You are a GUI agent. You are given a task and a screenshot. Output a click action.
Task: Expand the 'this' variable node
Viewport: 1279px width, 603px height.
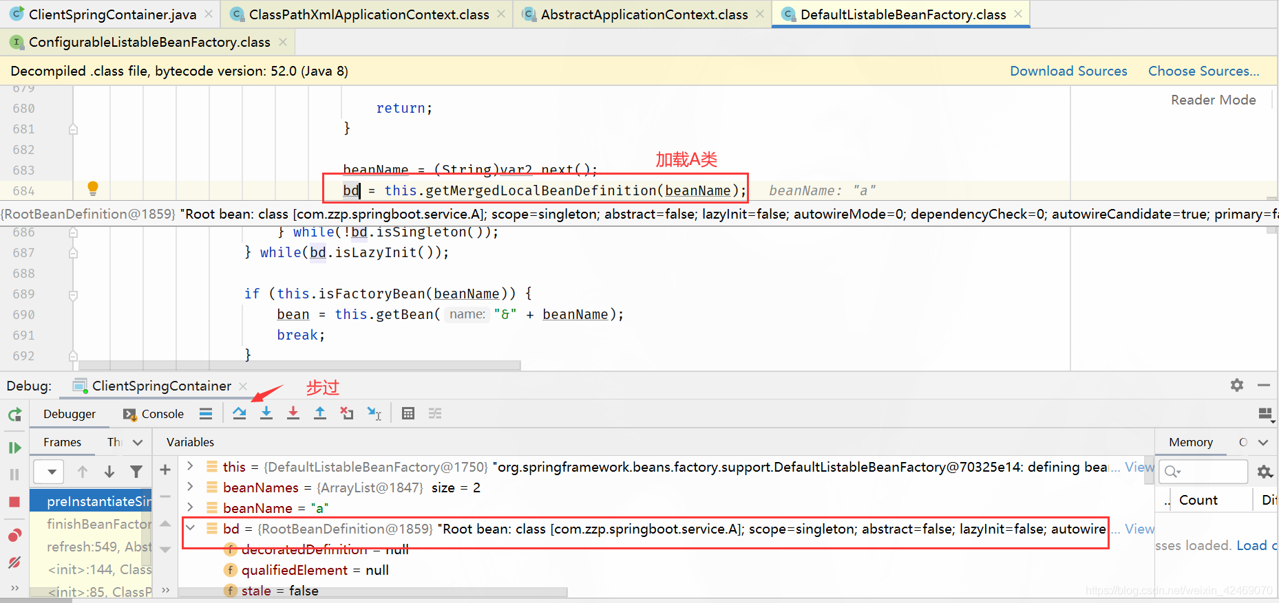(191, 466)
